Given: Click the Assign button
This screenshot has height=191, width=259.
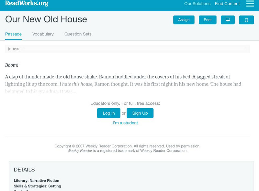Looking at the screenshot, I should pyautogui.click(x=183, y=19).
